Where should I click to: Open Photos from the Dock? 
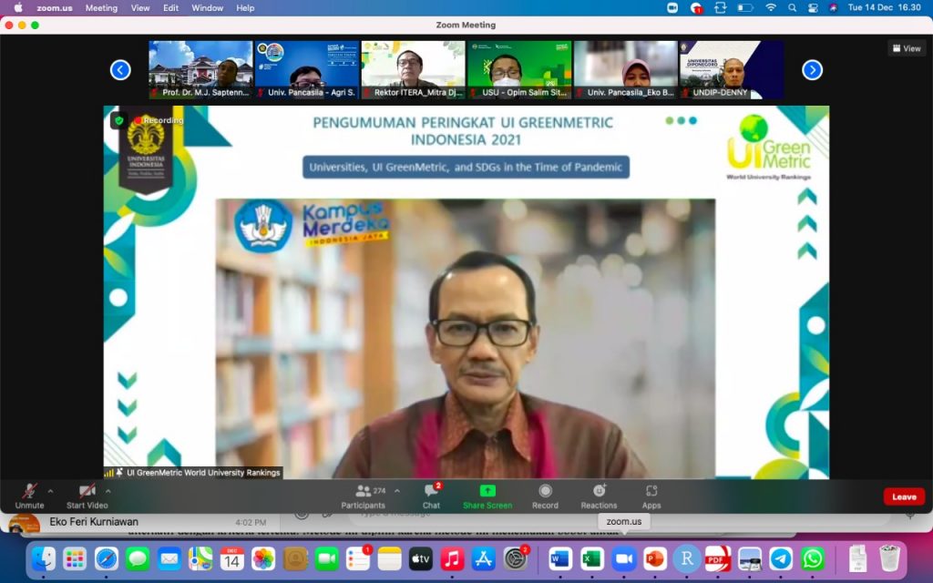[x=263, y=558]
